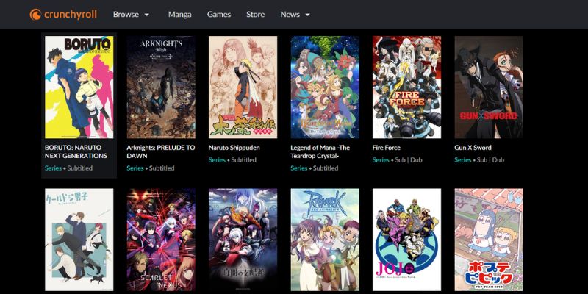Viewport: 588px width, 294px height.
Task: Click 'Series' label under Legend of Mana
Action: point(299,168)
